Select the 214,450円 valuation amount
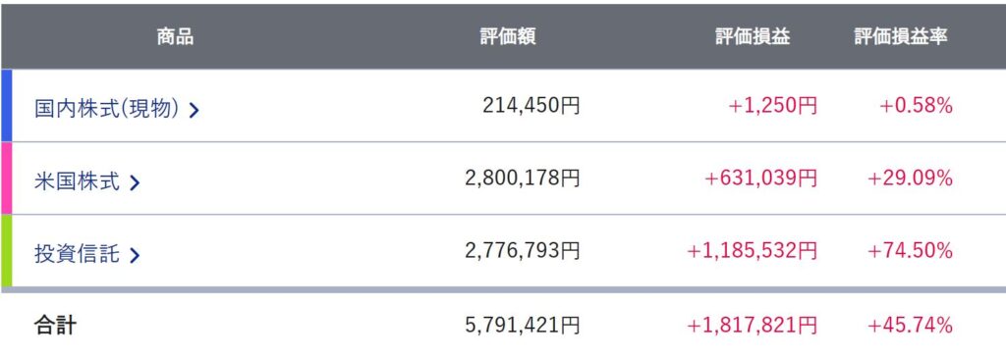The image size is (1006, 357). coord(531,105)
